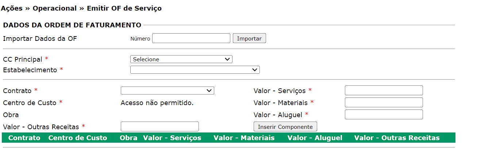This screenshot has height=150, width=477.
Task: Go to the Operacional breadcrumb item
Action: [55, 8]
